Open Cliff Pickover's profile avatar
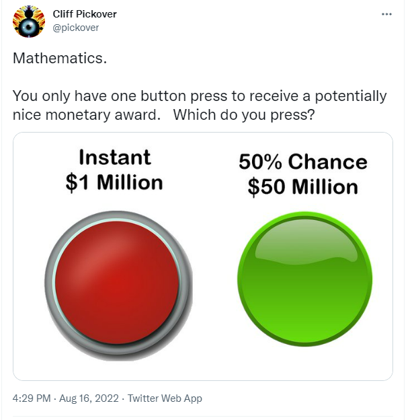This screenshot has width=414, height=420. 29,22
